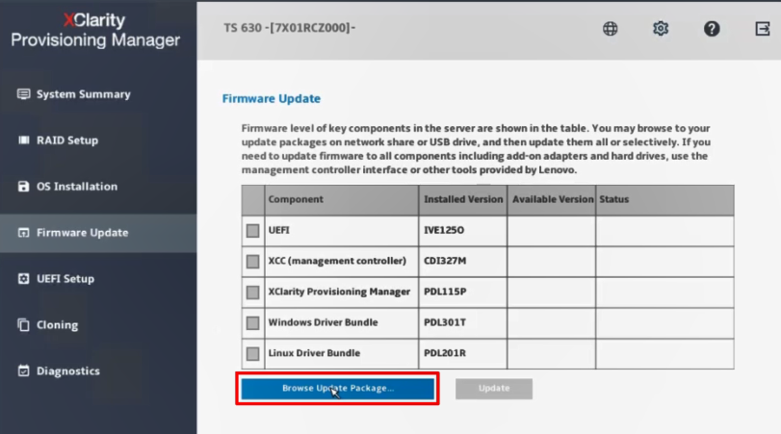
Task: Click the OS Installation disk icon
Action: tap(24, 187)
